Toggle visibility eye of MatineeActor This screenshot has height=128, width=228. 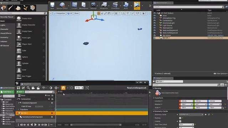(x=155, y=28)
